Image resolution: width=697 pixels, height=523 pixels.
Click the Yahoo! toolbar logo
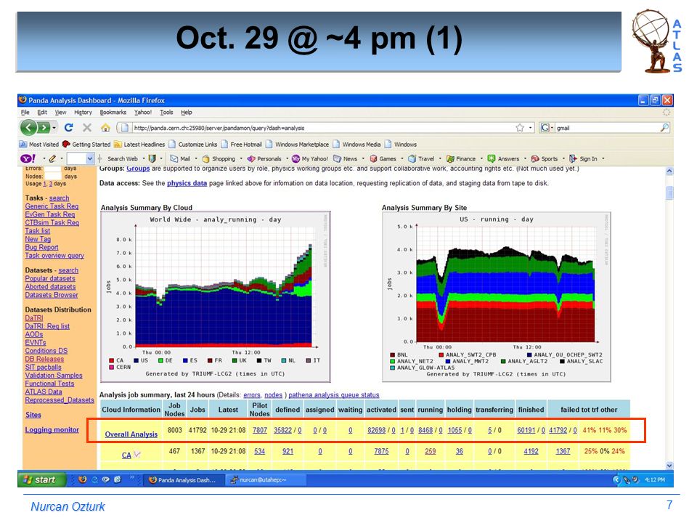coord(28,159)
